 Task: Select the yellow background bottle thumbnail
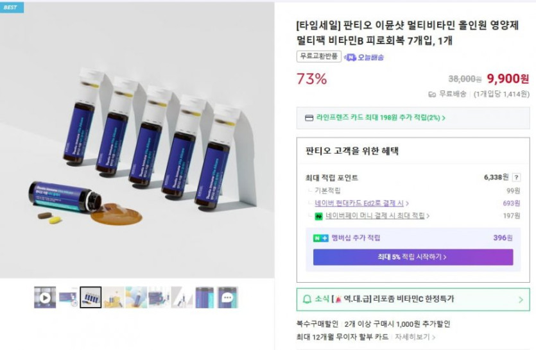pyautogui.click(x=114, y=297)
